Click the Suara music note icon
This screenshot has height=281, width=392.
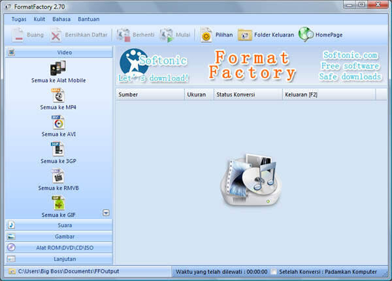(x=12, y=225)
